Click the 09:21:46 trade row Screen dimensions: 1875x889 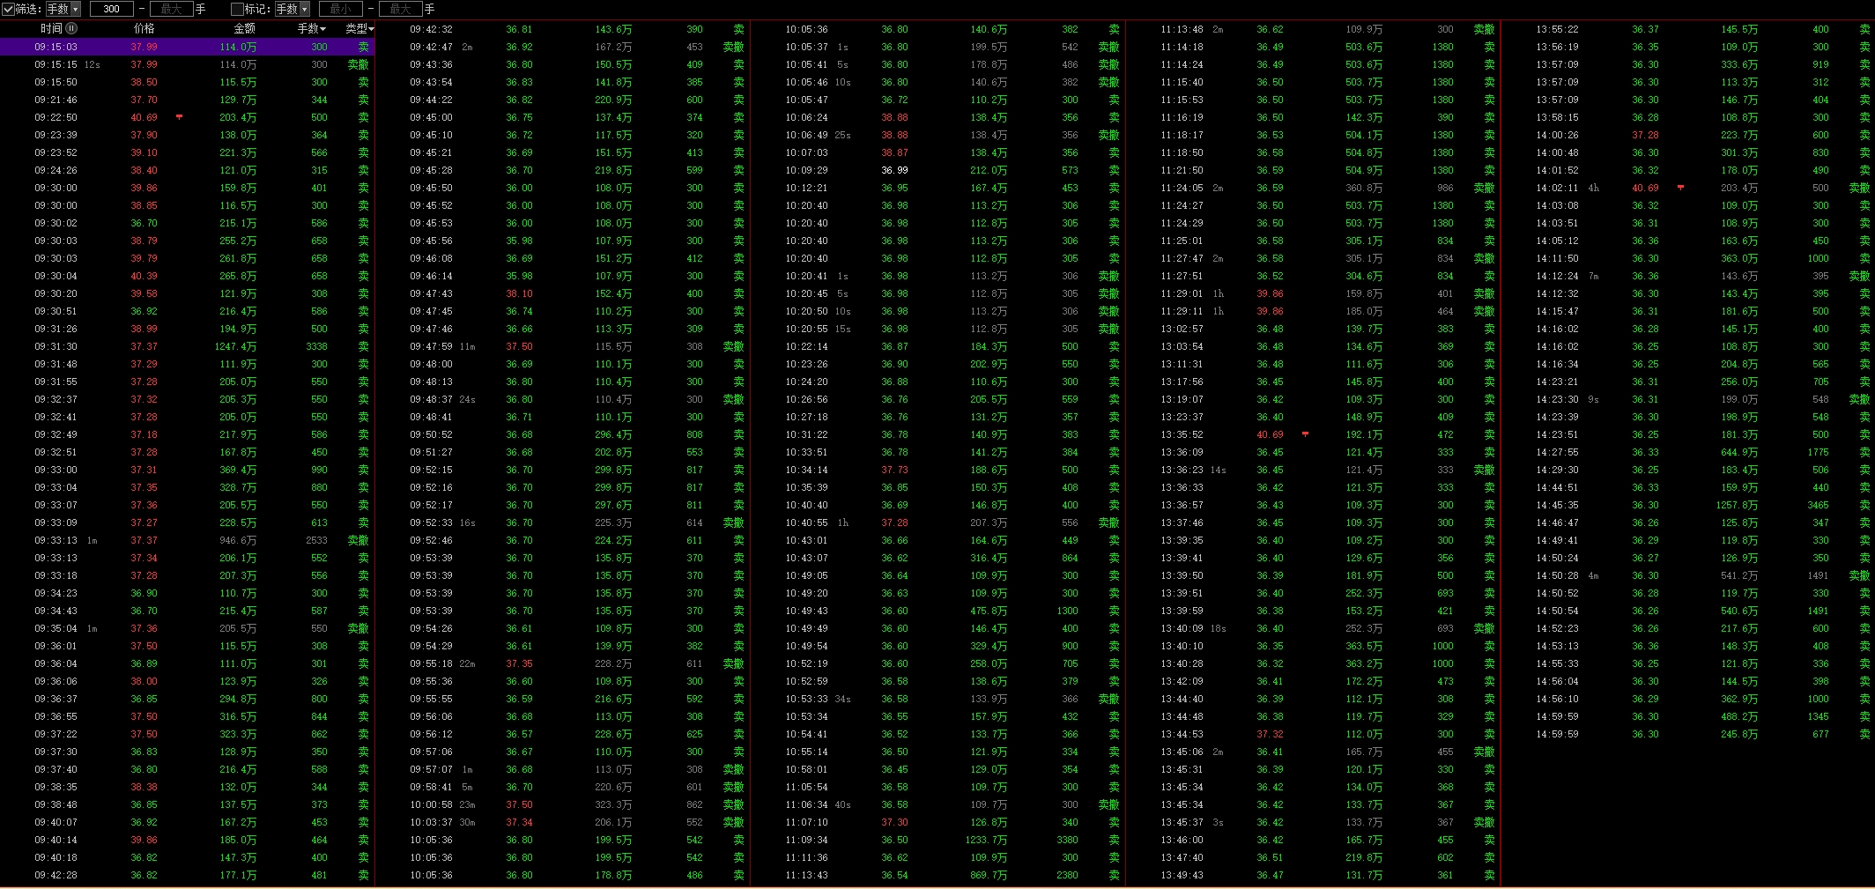pyautogui.click(x=188, y=100)
